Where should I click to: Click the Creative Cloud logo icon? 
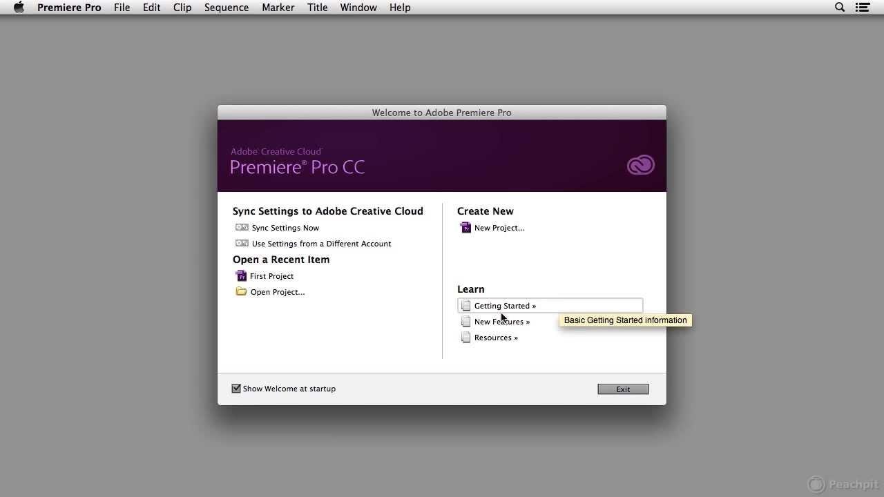(x=640, y=165)
